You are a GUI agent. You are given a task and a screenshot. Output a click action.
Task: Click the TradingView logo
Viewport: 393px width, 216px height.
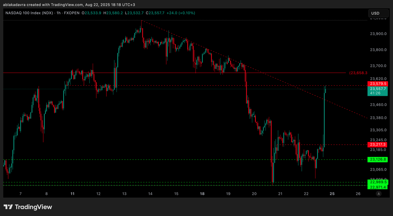[x=28, y=207]
